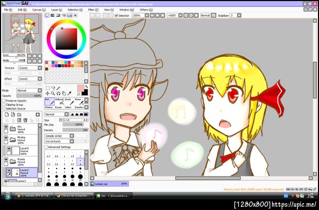Pick the Lasso selection tool
The image size is (319, 210).
point(53,88)
